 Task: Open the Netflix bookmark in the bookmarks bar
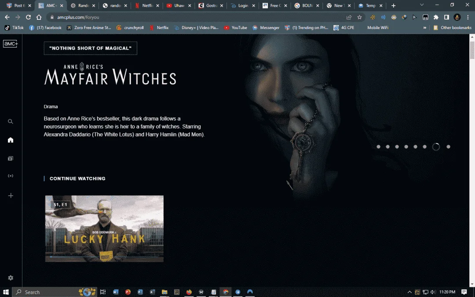point(159,28)
